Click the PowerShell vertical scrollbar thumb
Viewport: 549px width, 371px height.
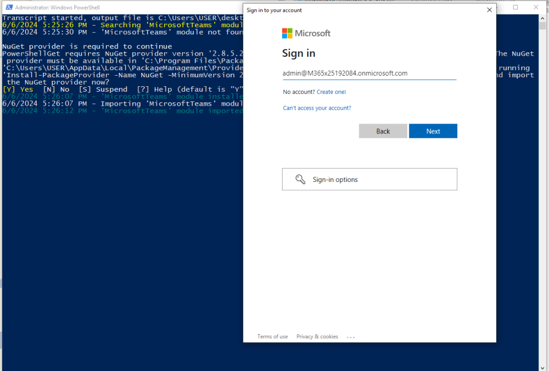[x=542, y=26]
